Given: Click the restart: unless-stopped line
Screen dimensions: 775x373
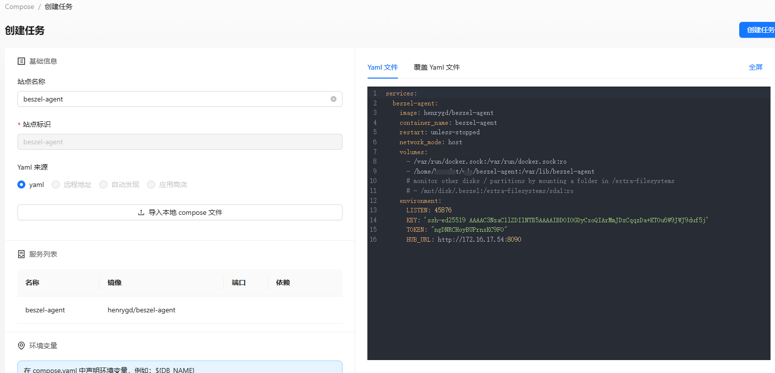Looking at the screenshot, I should click(x=439, y=132).
